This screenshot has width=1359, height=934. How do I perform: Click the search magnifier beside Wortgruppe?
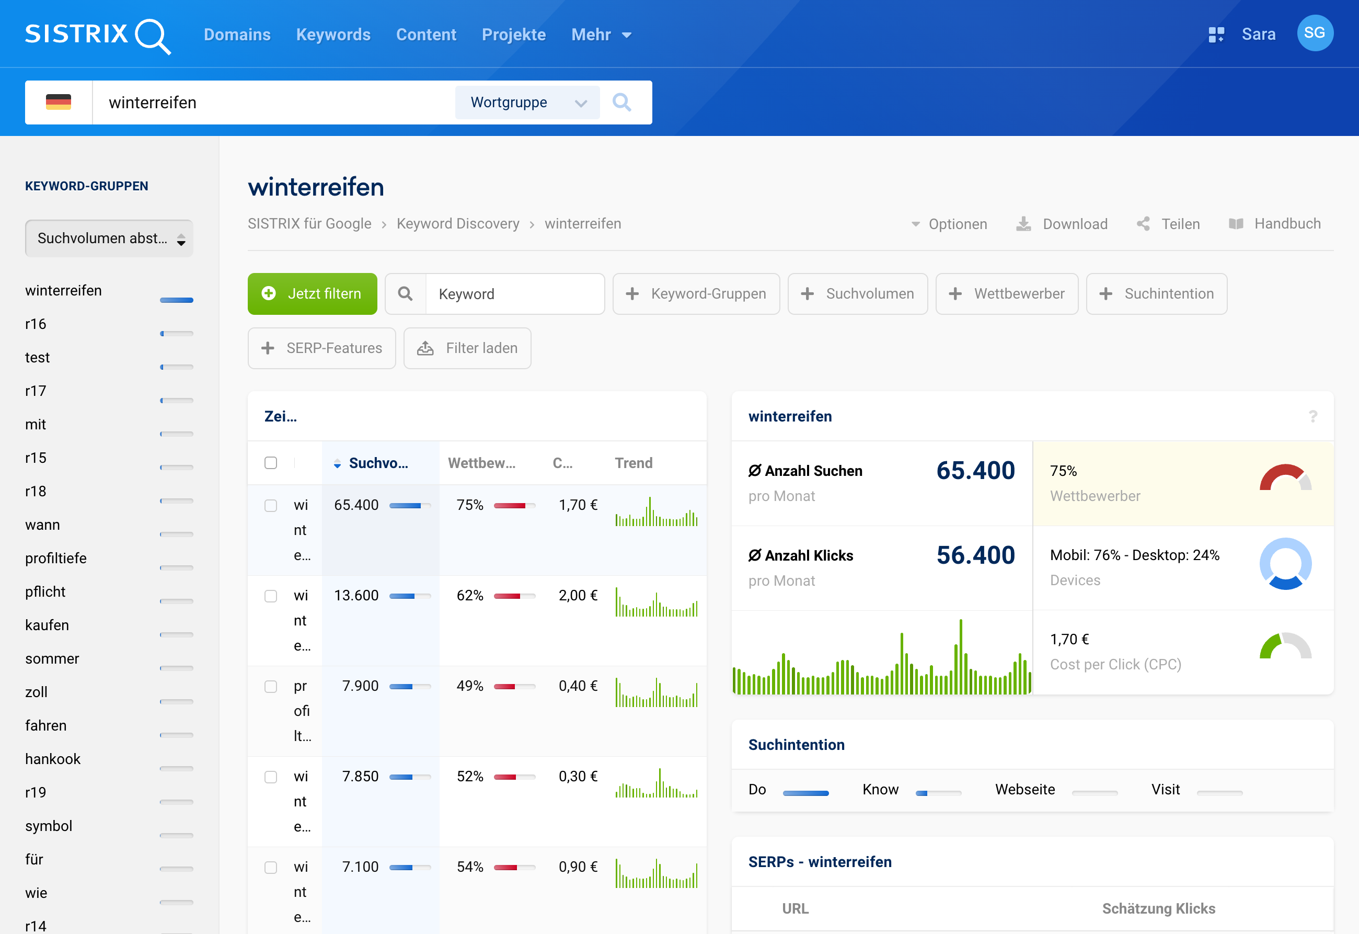(x=622, y=102)
